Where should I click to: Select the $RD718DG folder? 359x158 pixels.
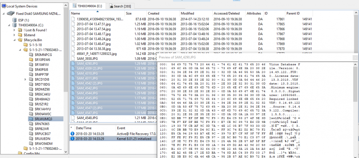[42, 84]
